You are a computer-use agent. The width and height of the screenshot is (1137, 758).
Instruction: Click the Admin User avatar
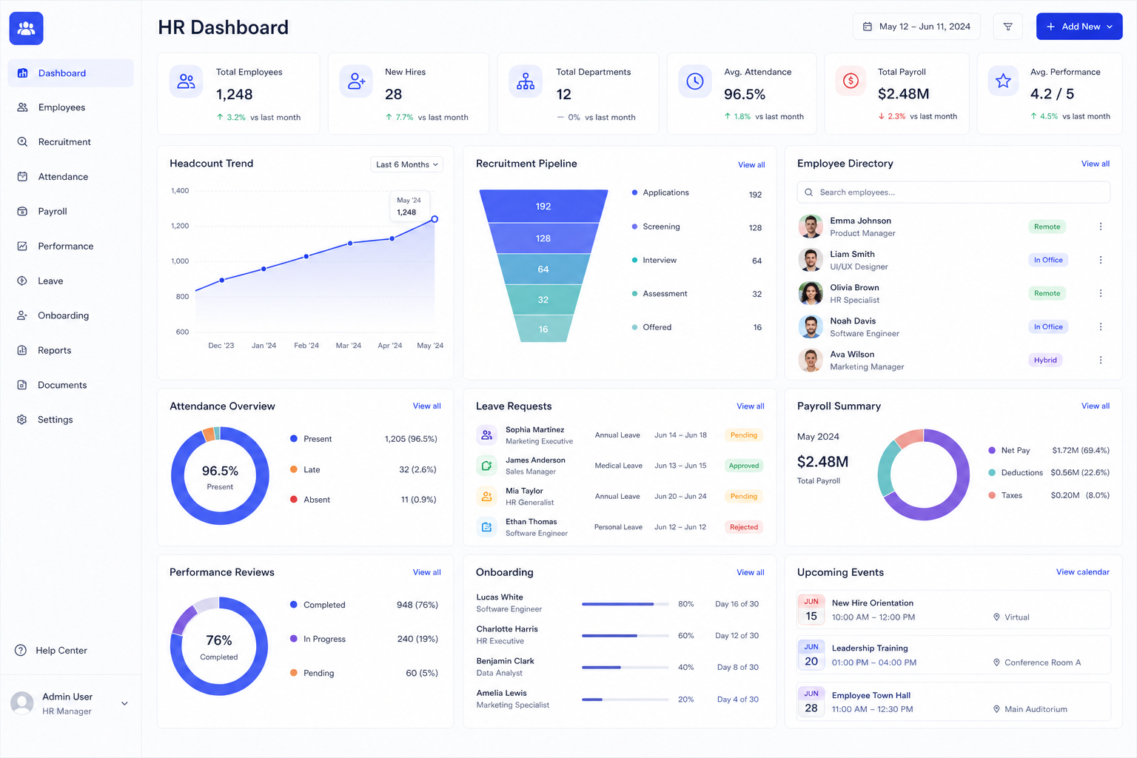tap(22, 703)
